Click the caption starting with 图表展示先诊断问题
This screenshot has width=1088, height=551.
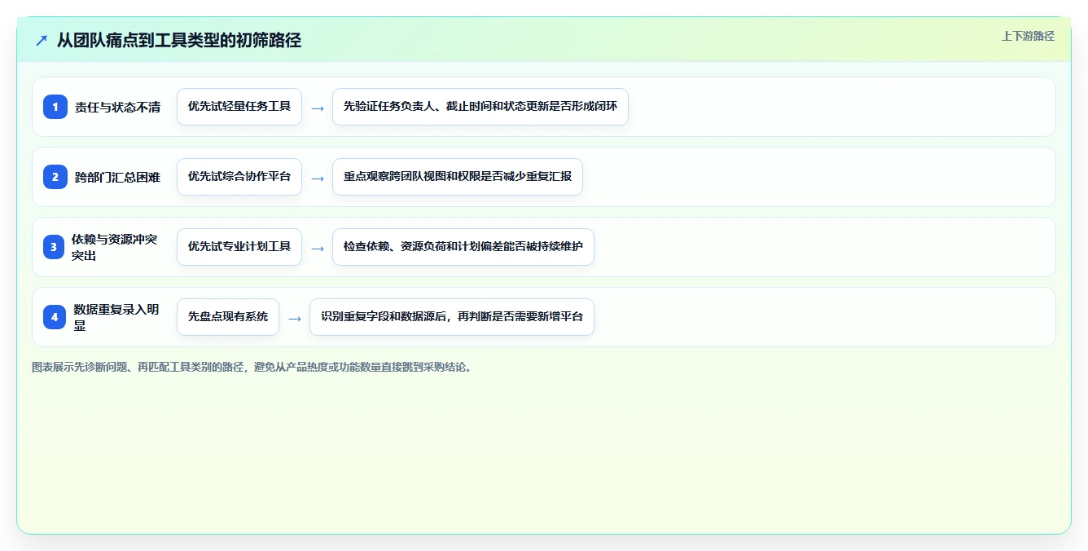(252, 367)
